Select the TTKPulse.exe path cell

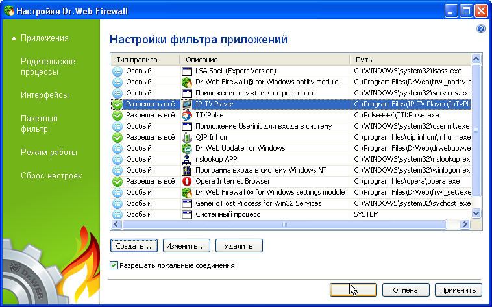tap(411, 115)
